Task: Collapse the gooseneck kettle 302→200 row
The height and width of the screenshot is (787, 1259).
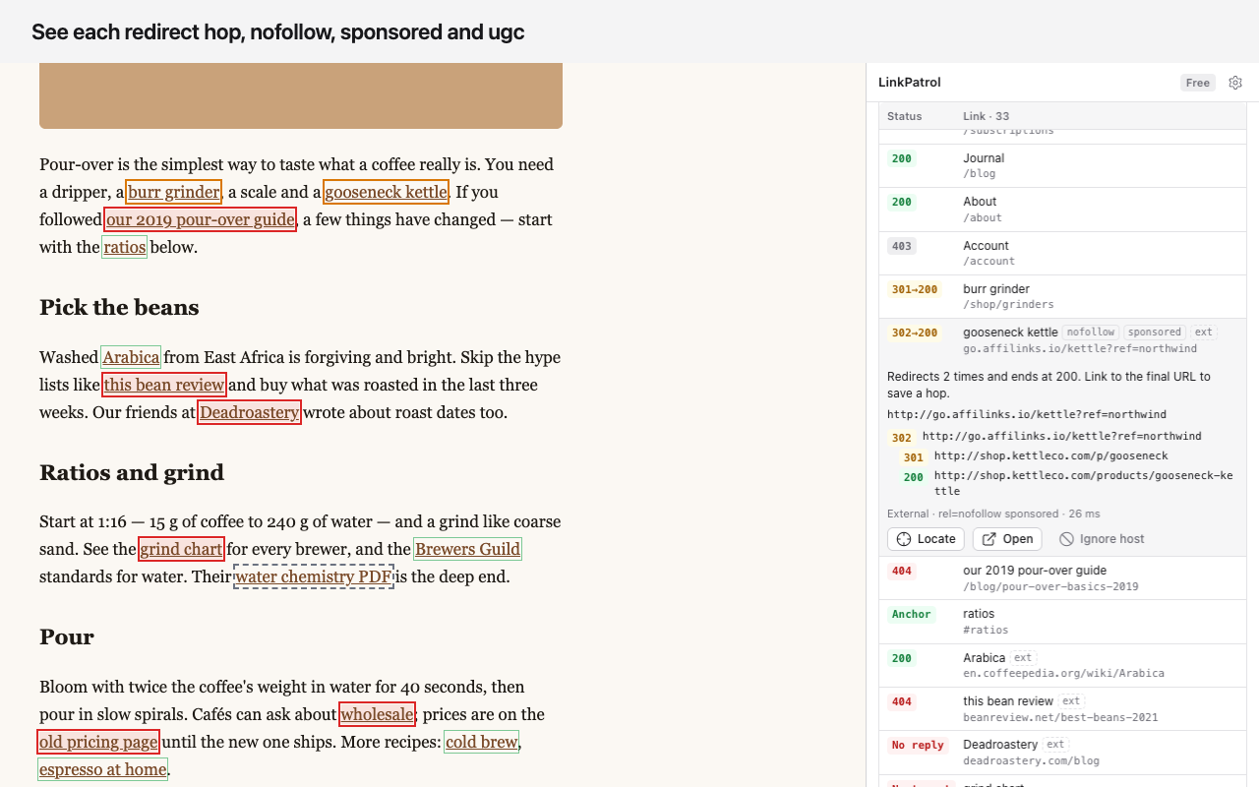Action: coord(1062,340)
